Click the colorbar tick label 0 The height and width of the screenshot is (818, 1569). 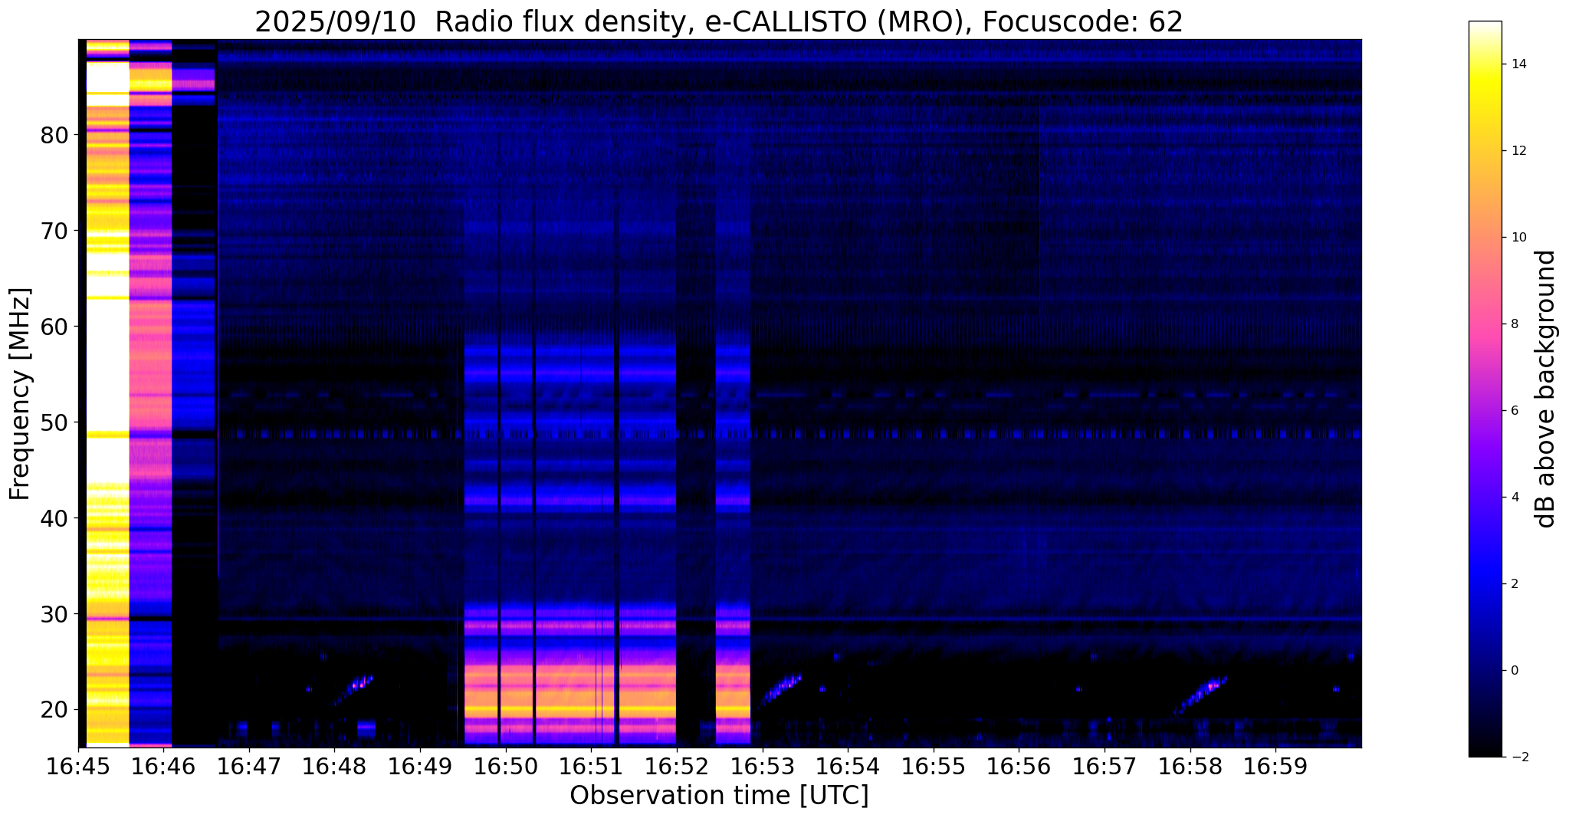pyautogui.click(x=1514, y=671)
